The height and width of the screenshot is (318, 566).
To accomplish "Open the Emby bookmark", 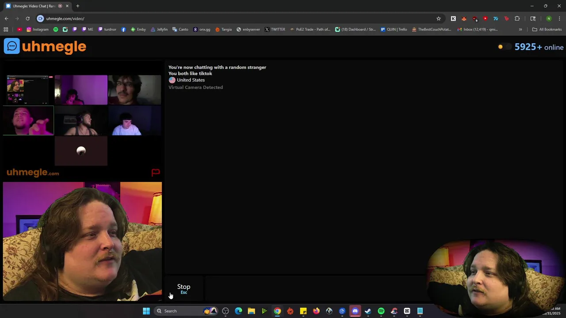I will coord(138,30).
